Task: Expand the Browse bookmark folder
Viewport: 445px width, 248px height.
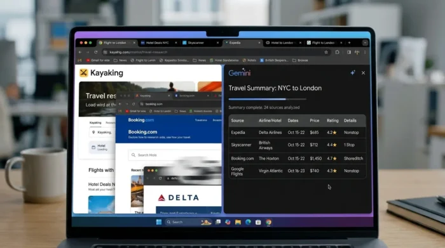Action: coord(300,60)
